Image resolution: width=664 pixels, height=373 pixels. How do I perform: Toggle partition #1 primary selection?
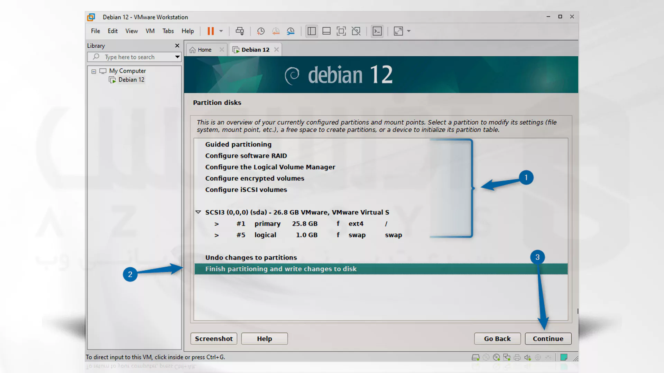pos(216,223)
